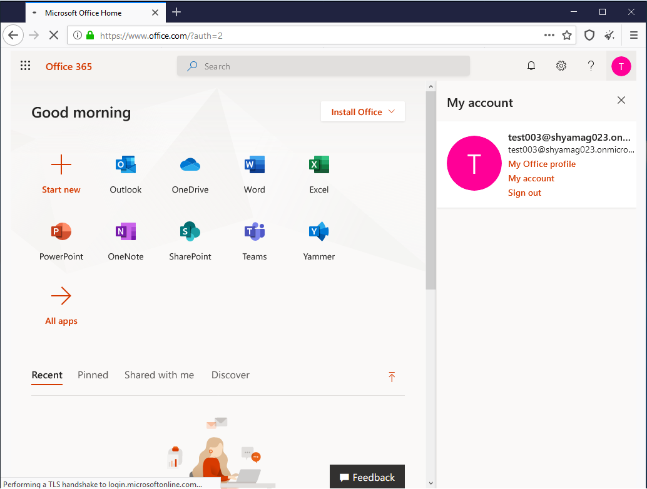Image resolution: width=647 pixels, height=489 pixels.
Task: Open the Shared with me tab
Action: [x=159, y=375]
